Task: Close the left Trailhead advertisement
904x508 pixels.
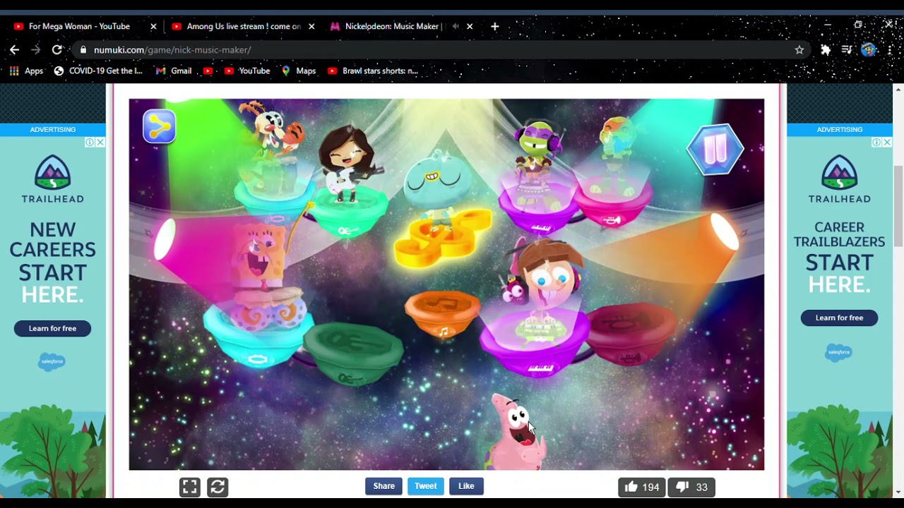Action: (x=100, y=143)
